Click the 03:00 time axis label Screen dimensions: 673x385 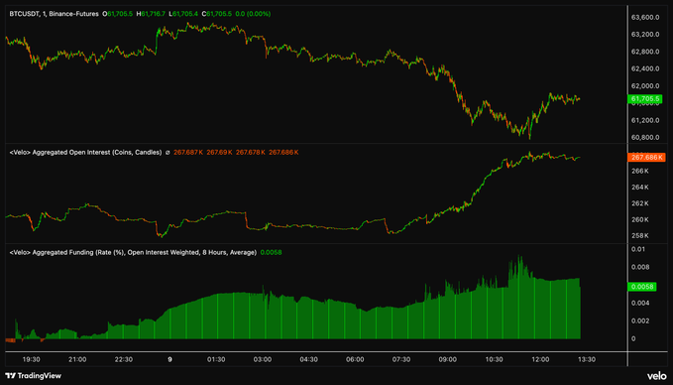pos(263,359)
